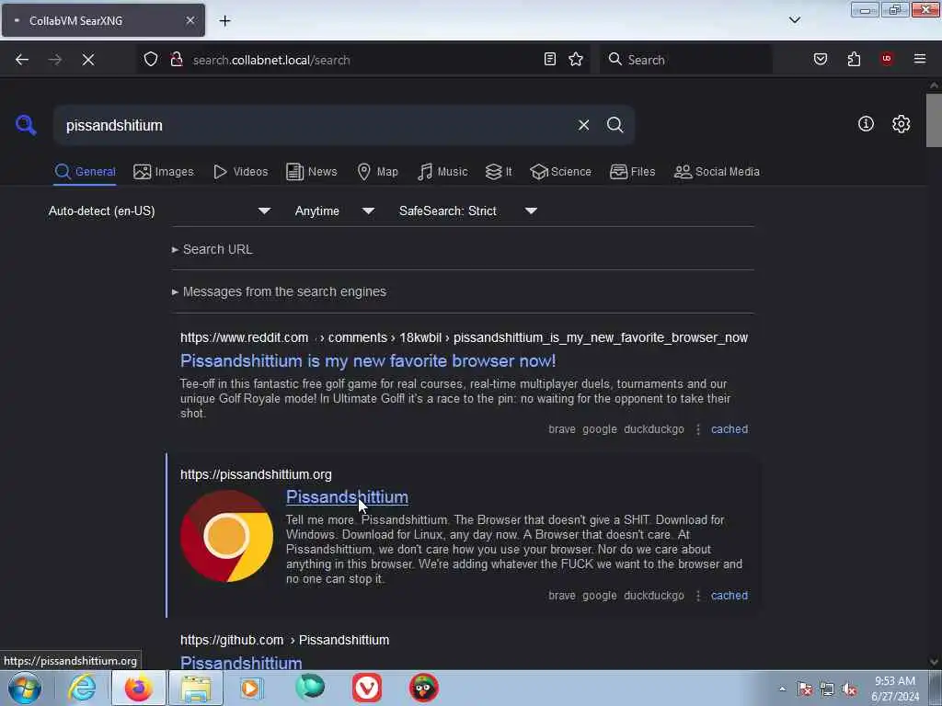The height and width of the screenshot is (706, 942).
Task: Open cached link of Reddit result
Action: tap(729, 429)
